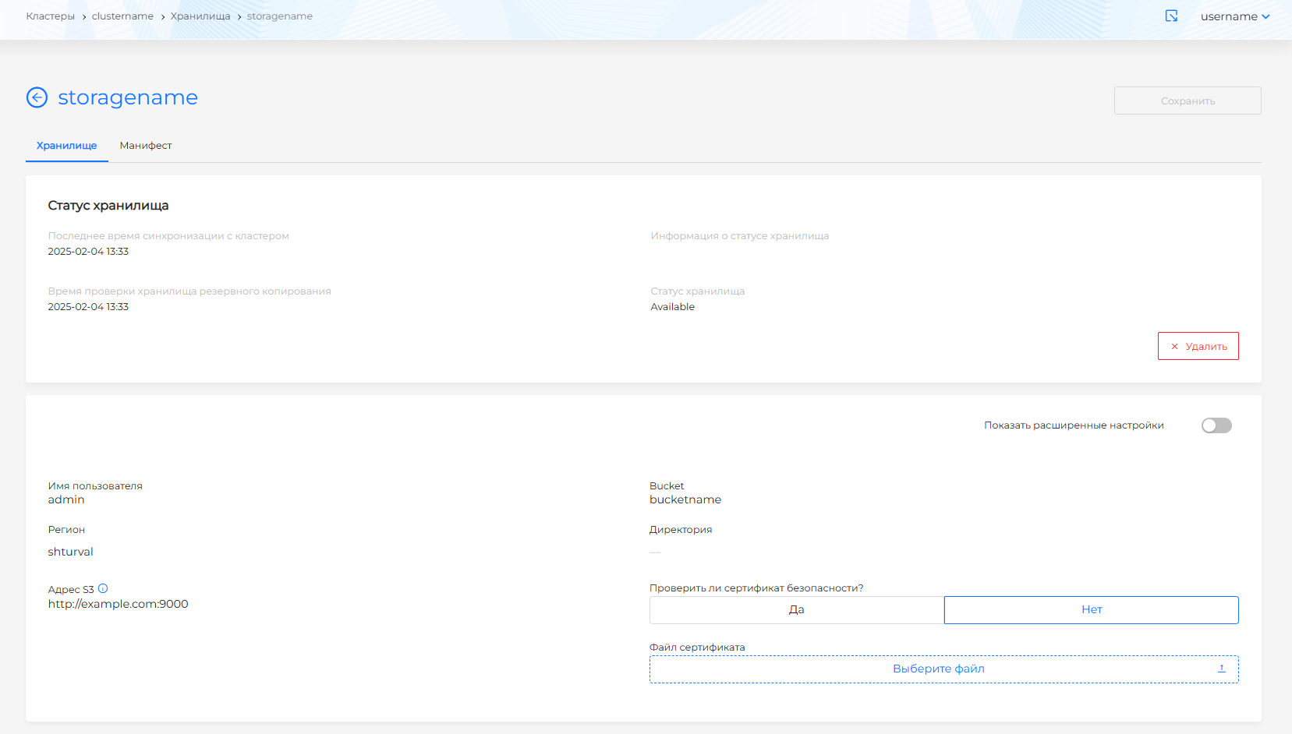Click the upload arrow icon in certificate field
This screenshot has height=734, width=1292.
coord(1221,669)
